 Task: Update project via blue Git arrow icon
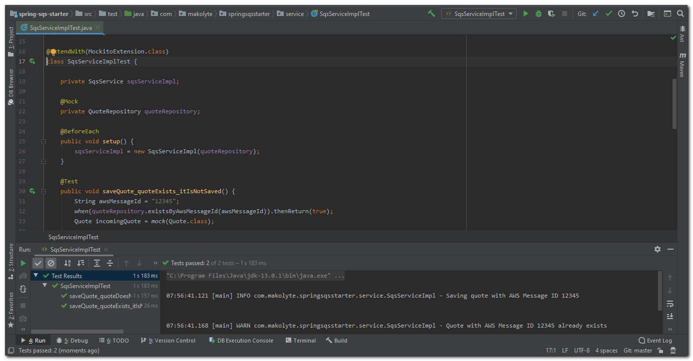click(596, 13)
